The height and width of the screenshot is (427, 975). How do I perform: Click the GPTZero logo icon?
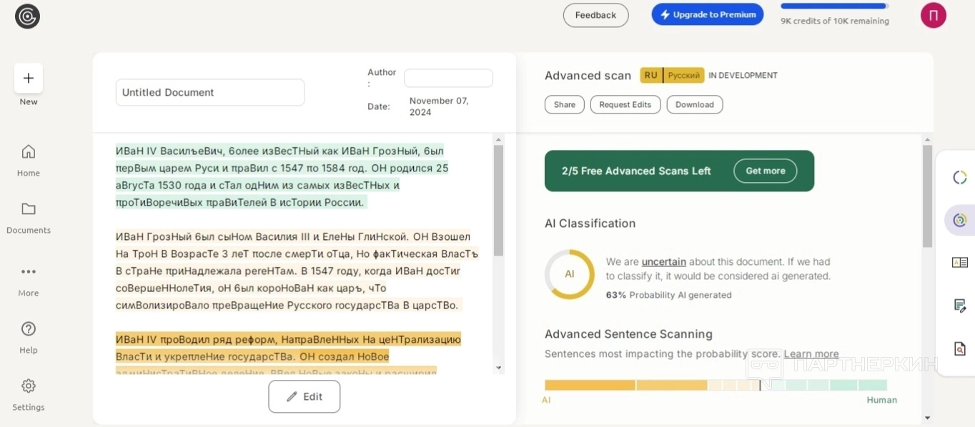click(x=27, y=16)
